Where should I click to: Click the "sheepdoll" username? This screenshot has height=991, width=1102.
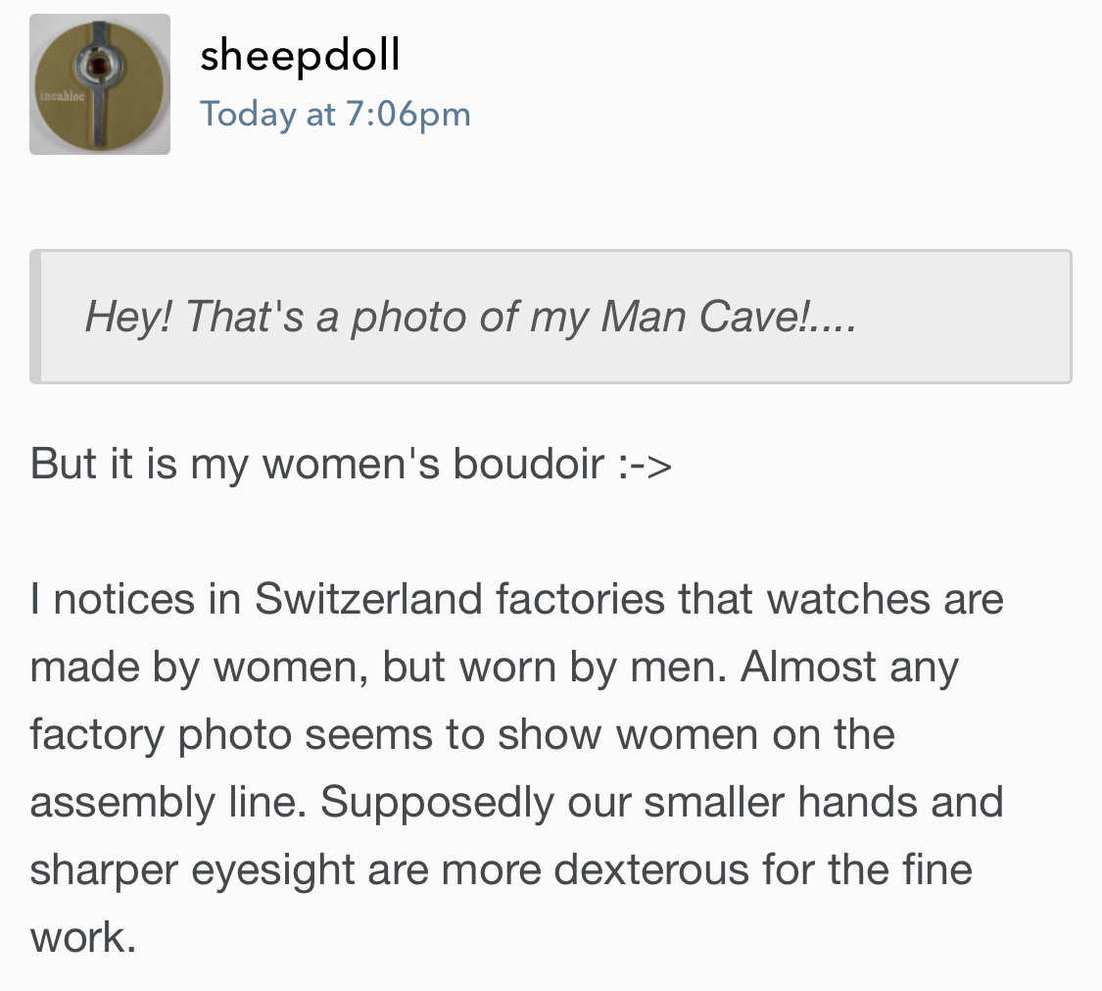(300, 55)
